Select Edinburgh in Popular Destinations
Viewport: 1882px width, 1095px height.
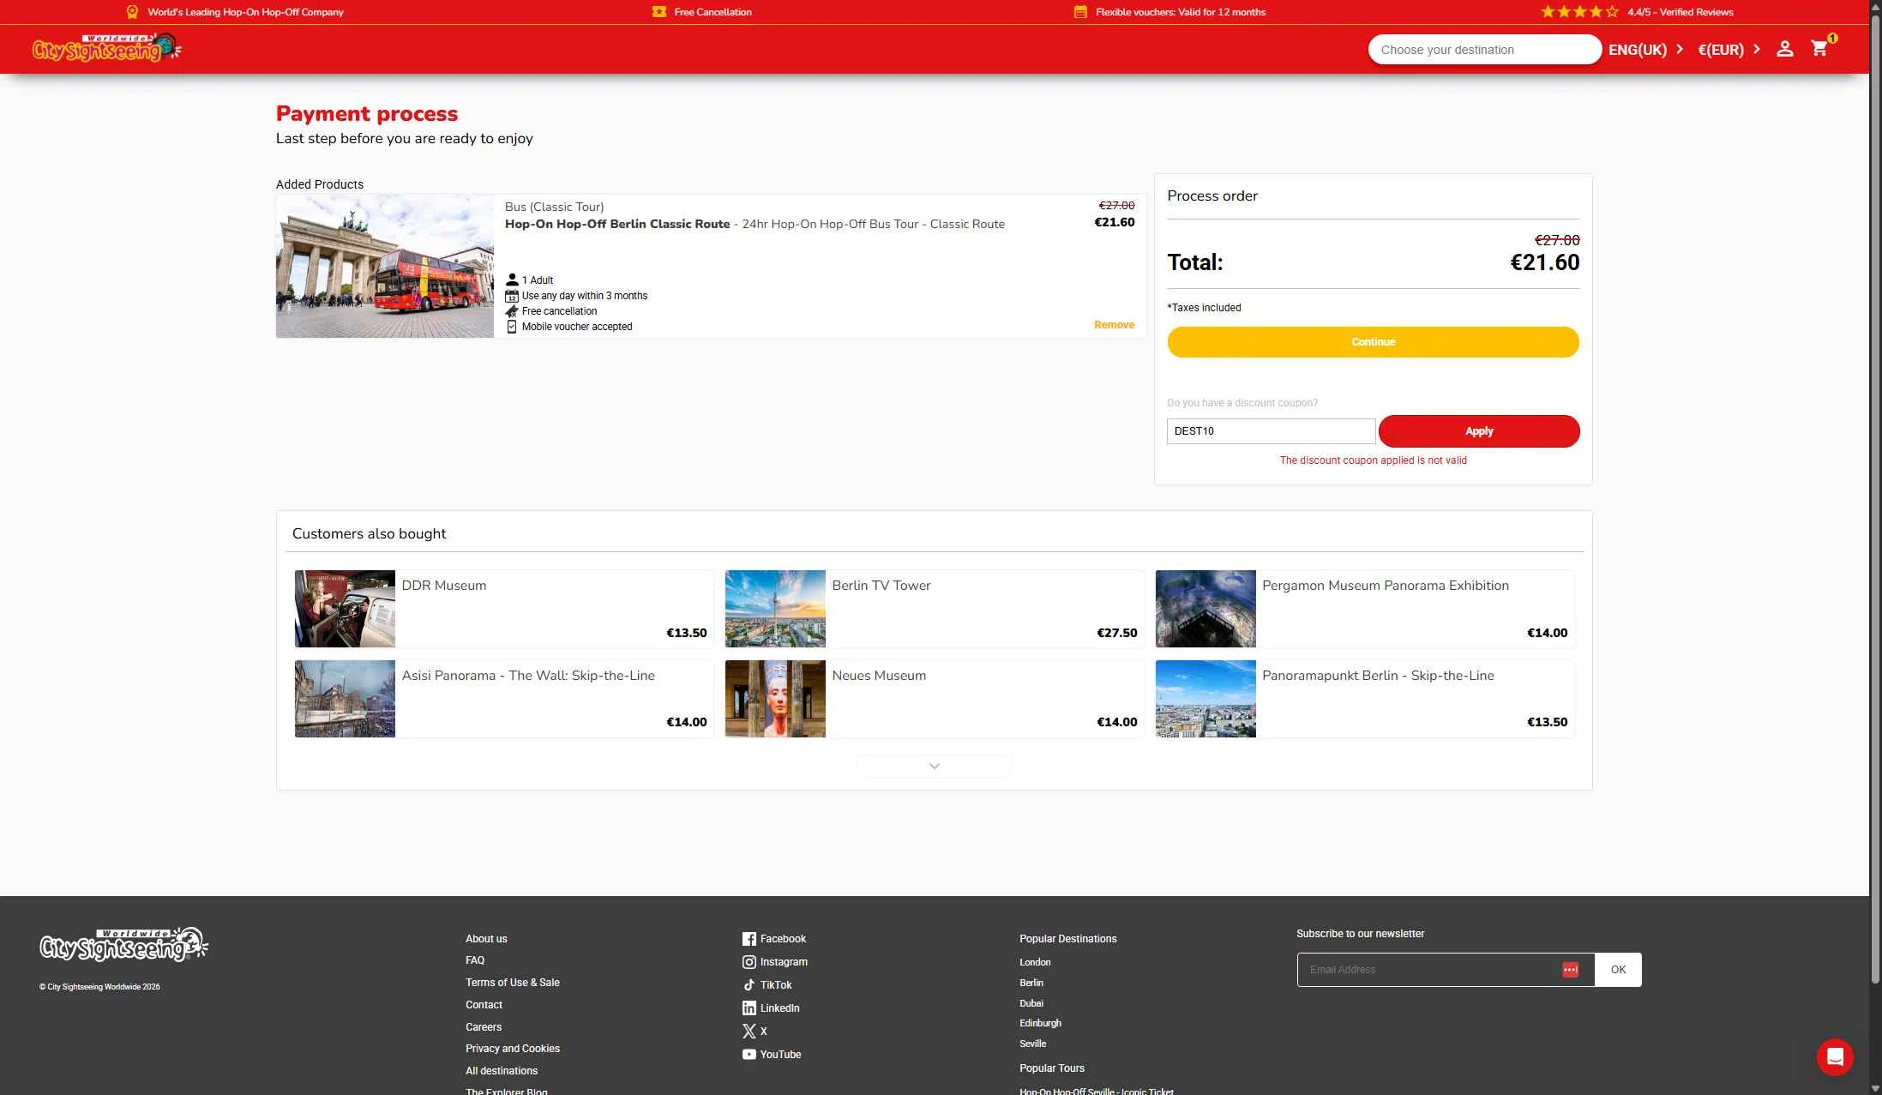1040,1023
